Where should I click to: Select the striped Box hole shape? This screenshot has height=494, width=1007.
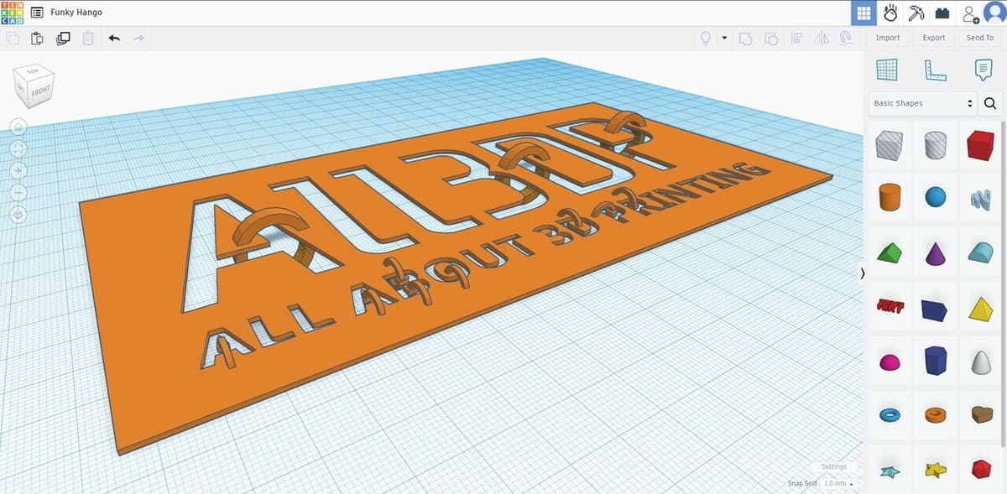pos(889,146)
